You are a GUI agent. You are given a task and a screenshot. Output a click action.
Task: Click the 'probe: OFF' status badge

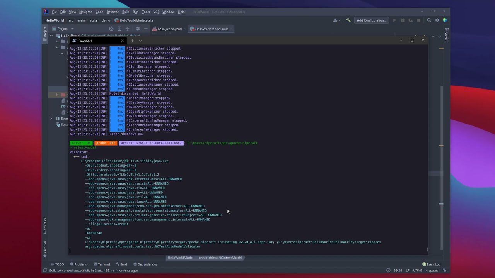coord(106,143)
